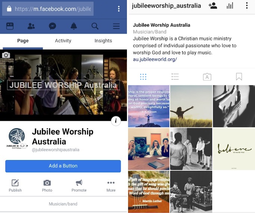
Task: Switch to the Activity tab
Action: click(x=63, y=41)
